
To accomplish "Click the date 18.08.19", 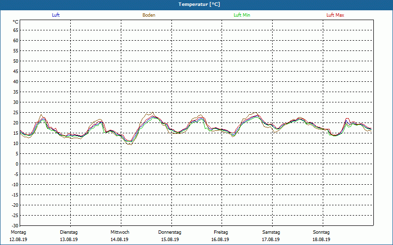I will point(321,240).
